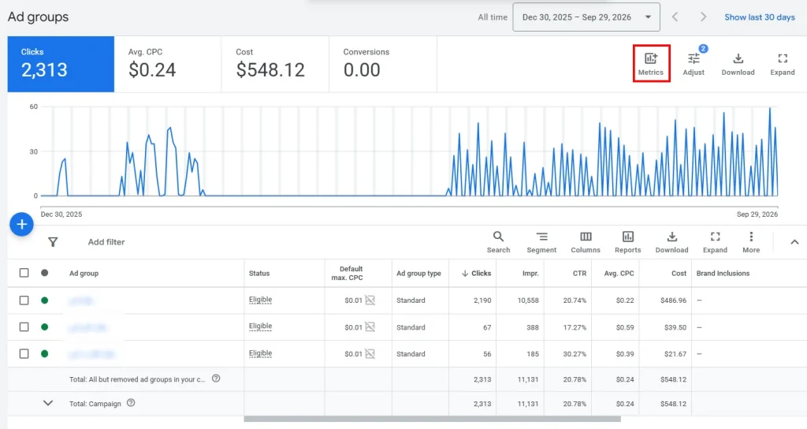
Task: Click Show last 30 days link
Action: 760,17
